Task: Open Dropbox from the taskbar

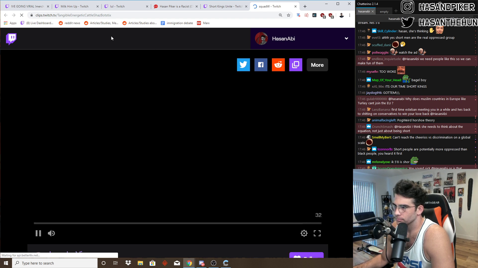Action: 128,263
